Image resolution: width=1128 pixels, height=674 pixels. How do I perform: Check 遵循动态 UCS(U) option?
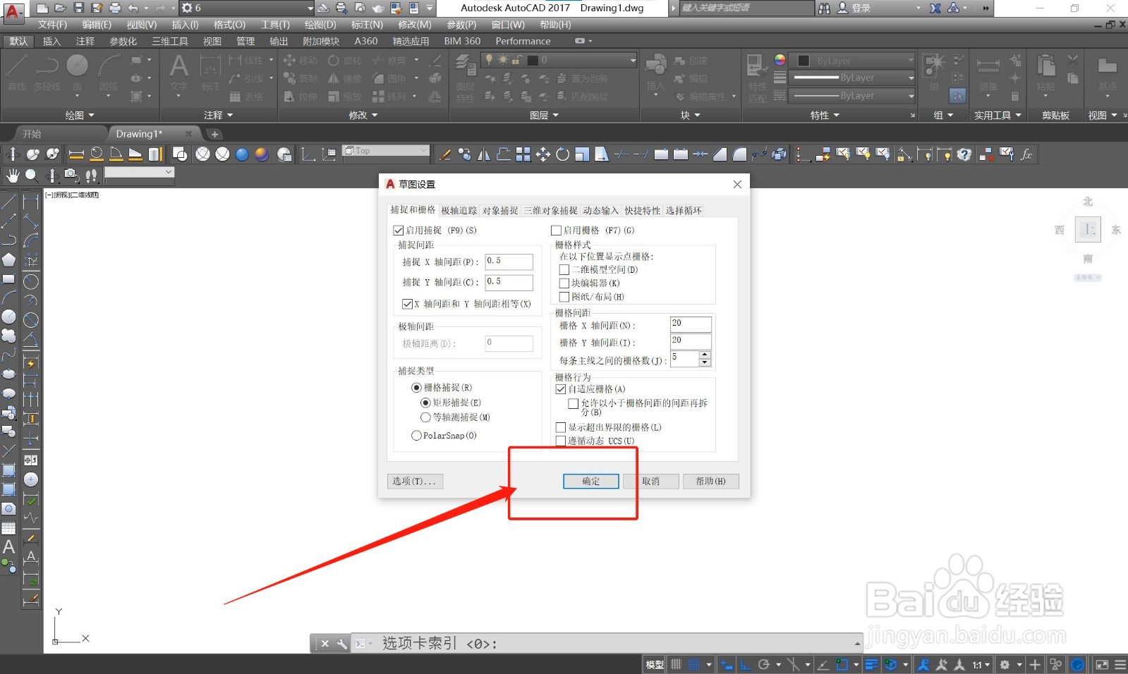[x=561, y=441]
